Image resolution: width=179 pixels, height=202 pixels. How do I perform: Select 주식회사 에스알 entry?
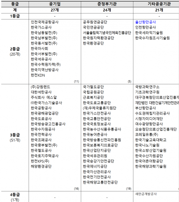(x=44, y=97)
